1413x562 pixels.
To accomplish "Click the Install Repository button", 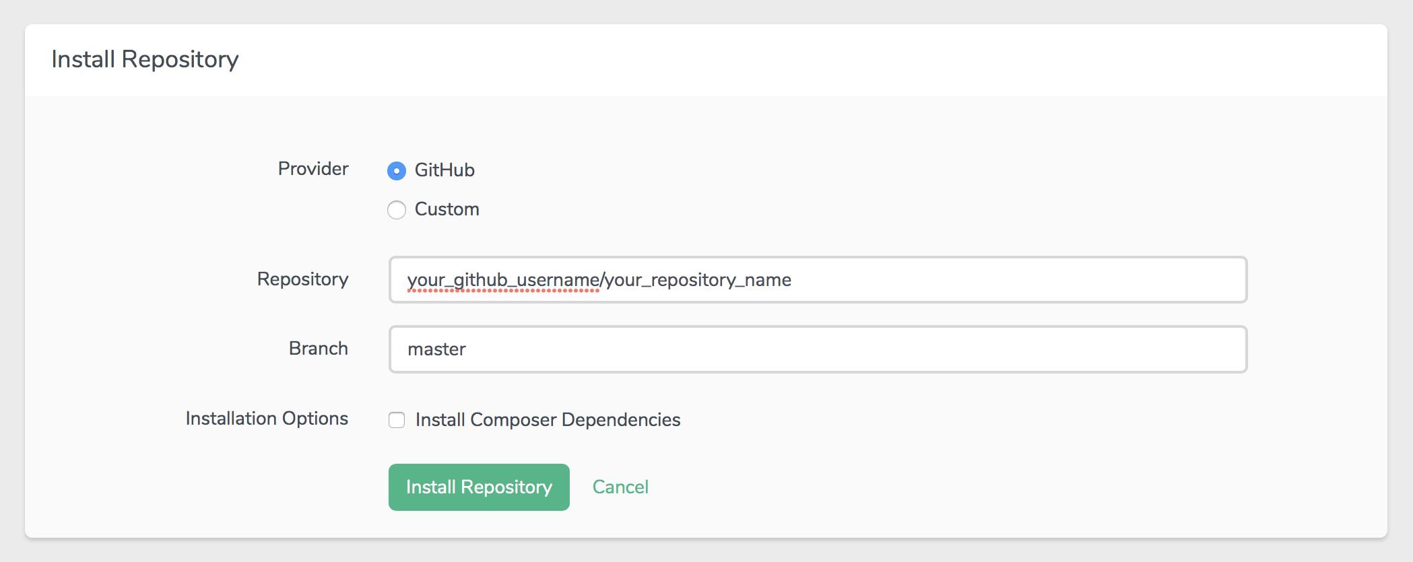I will [478, 487].
